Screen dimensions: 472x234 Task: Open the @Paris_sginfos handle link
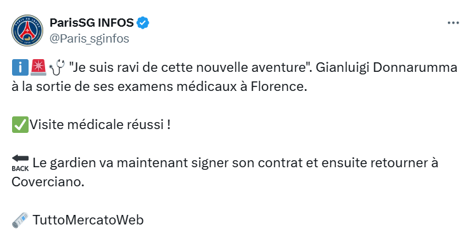pos(89,39)
